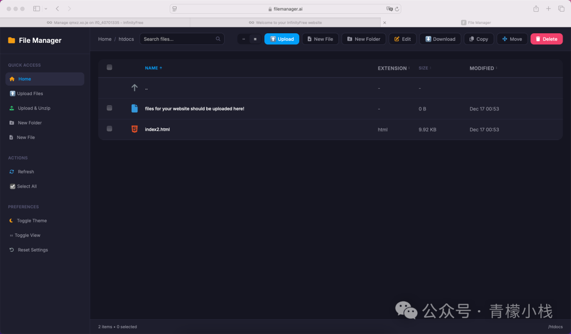Focus the Search files input field
The image size is (571, 334).
pyautogui.click(x=182, y=39)
